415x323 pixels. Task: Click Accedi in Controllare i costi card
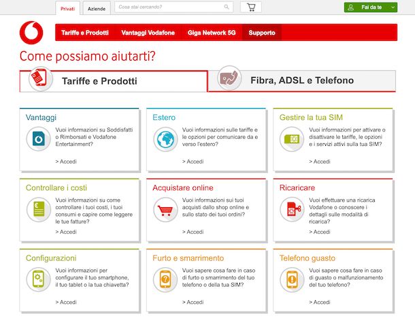[66, 232]
